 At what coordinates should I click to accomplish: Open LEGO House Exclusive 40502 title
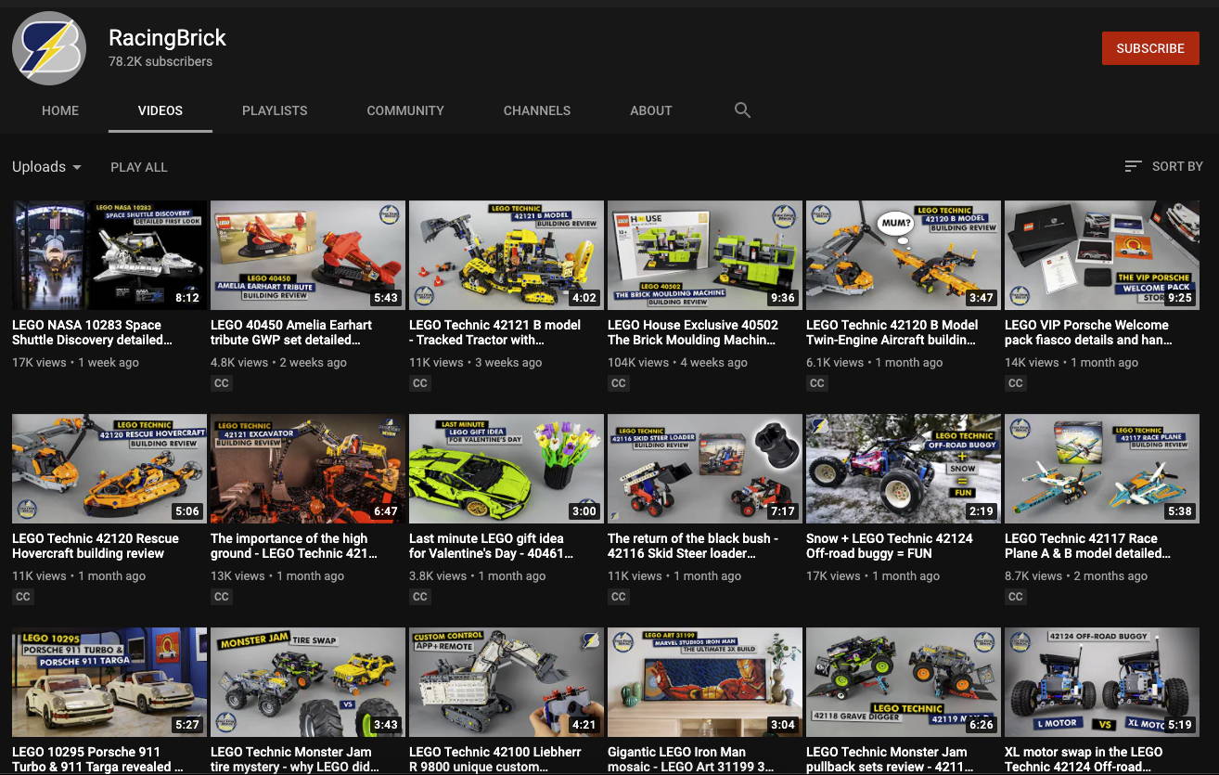point(693,332)
